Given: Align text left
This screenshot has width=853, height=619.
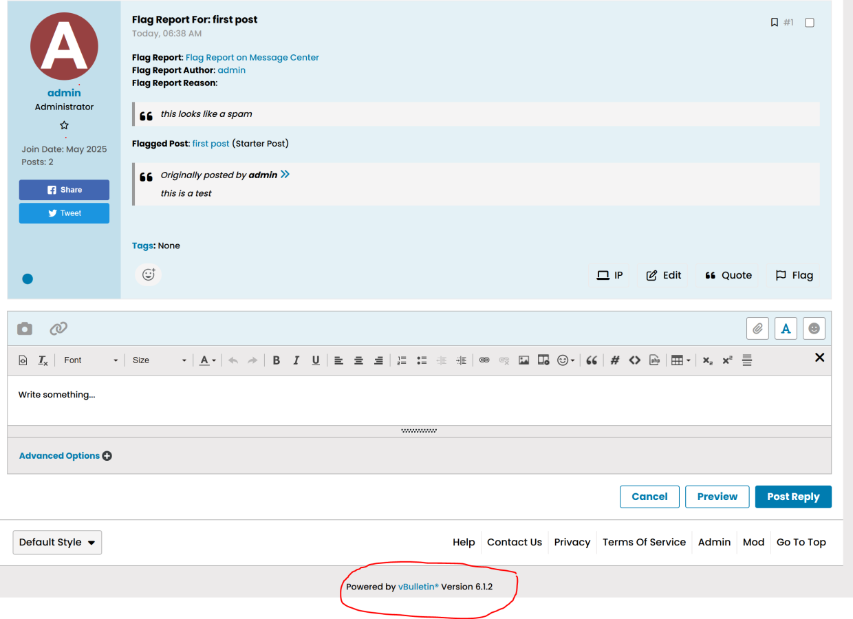Looking at the screenshot, I should point(338,360).
